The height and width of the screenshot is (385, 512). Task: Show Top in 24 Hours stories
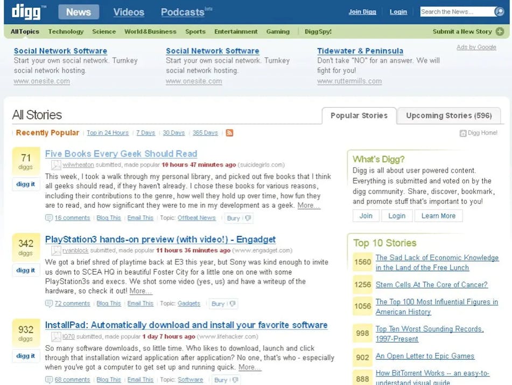point(108,133)
